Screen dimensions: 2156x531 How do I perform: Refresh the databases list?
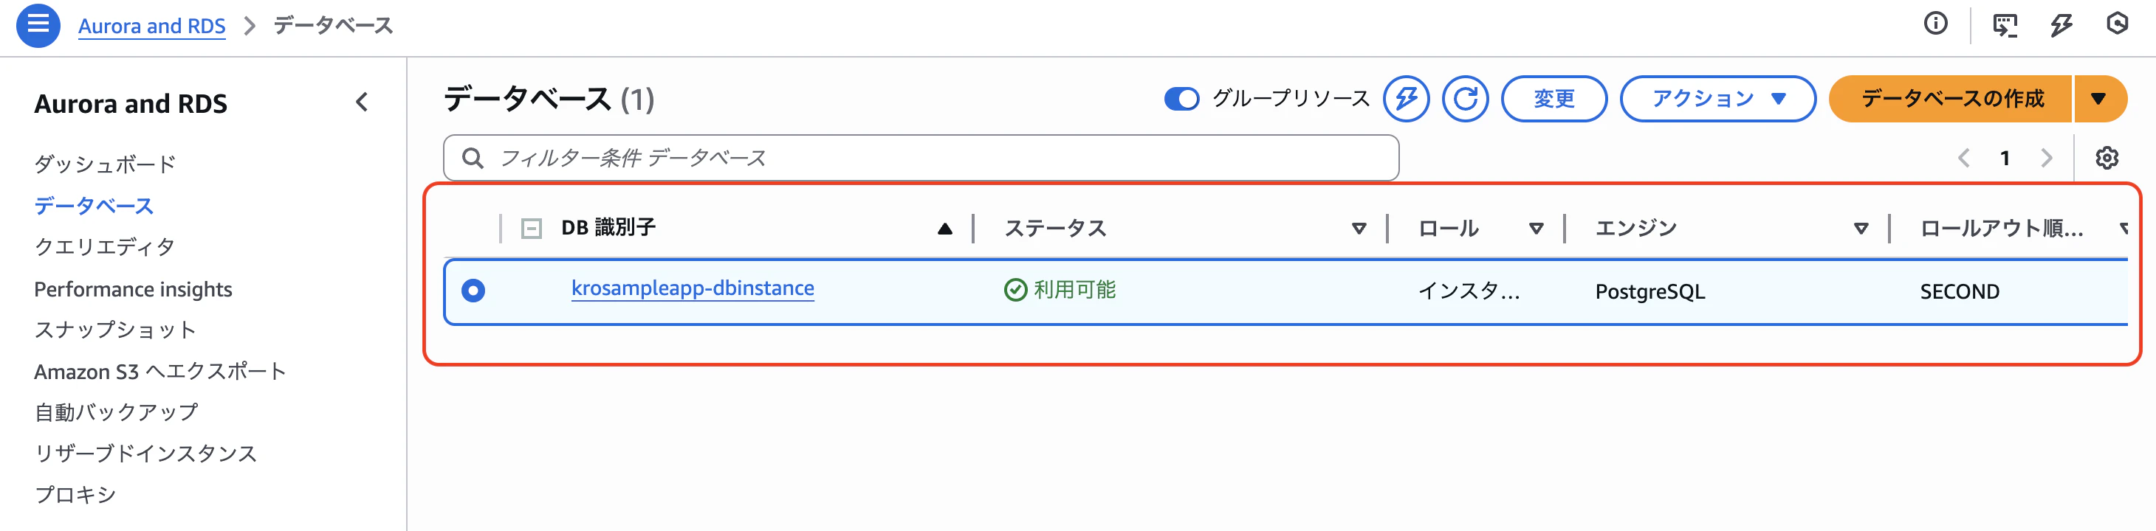pos(1466,99)
